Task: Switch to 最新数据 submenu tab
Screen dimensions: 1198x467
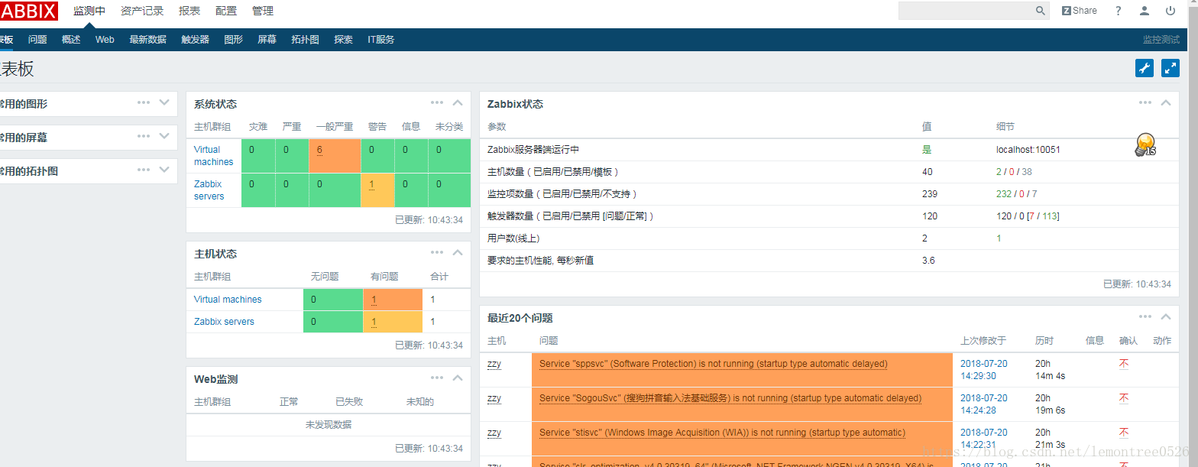Action: (x=148, y=40)
